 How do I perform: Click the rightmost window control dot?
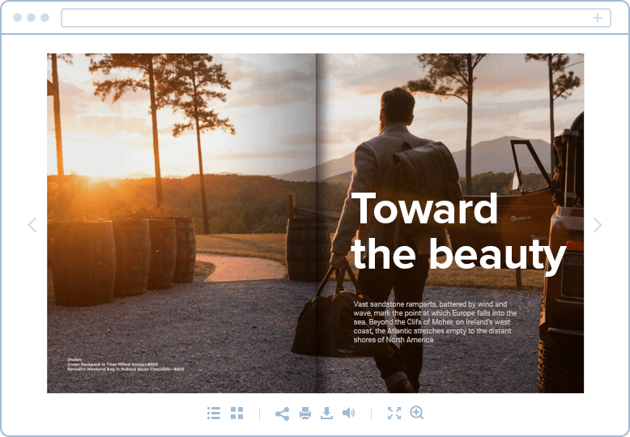[x=45, y=18]
